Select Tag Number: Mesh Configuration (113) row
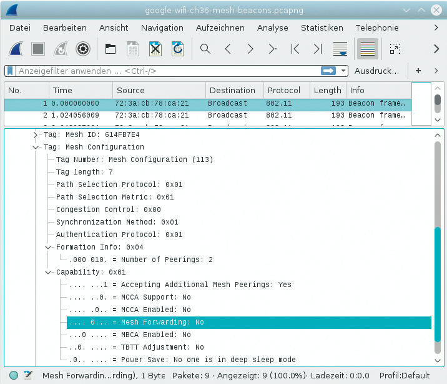The image size is (447, 384). [135, 159]
